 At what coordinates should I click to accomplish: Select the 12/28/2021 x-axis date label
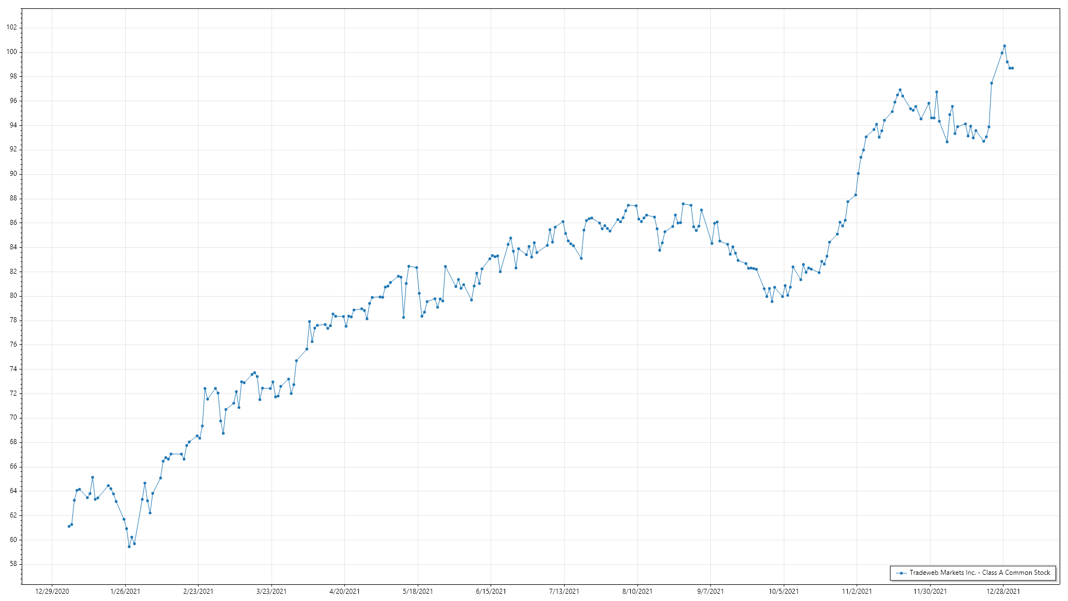(1003, 592)
